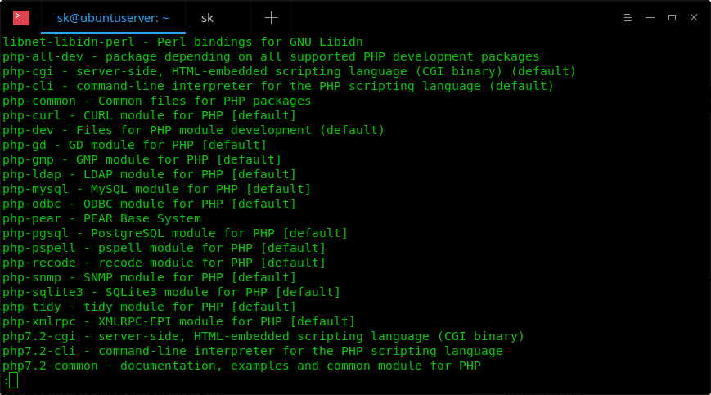Click the php-xmlrpc XMLRPC-EPI line

[x=178, y=321]
